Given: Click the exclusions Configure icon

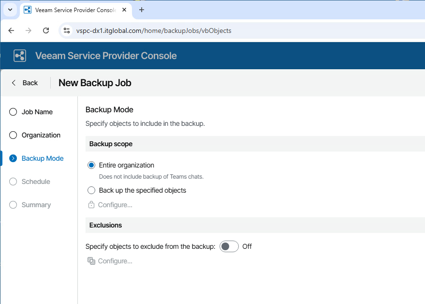Looking at the screenshot, I should pyautogui.click(x=91, y=261).
